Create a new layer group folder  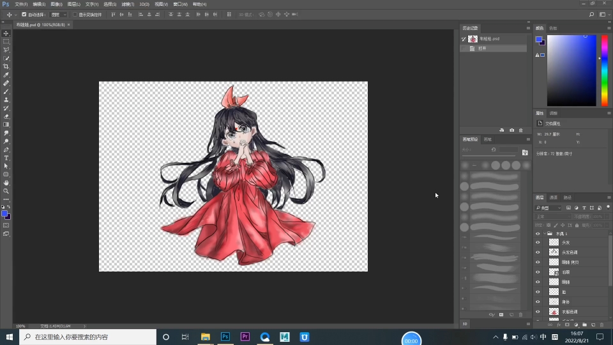point(584,325)
